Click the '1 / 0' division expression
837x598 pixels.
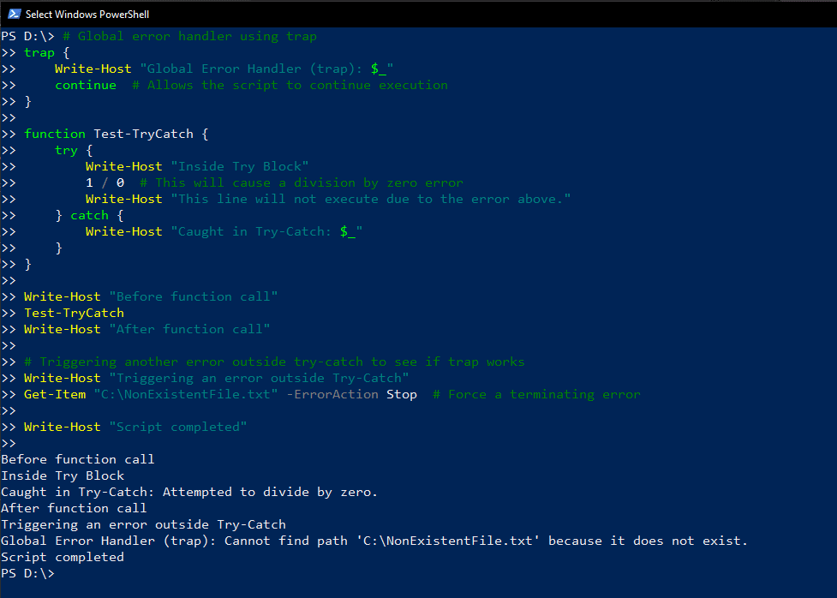105,183
